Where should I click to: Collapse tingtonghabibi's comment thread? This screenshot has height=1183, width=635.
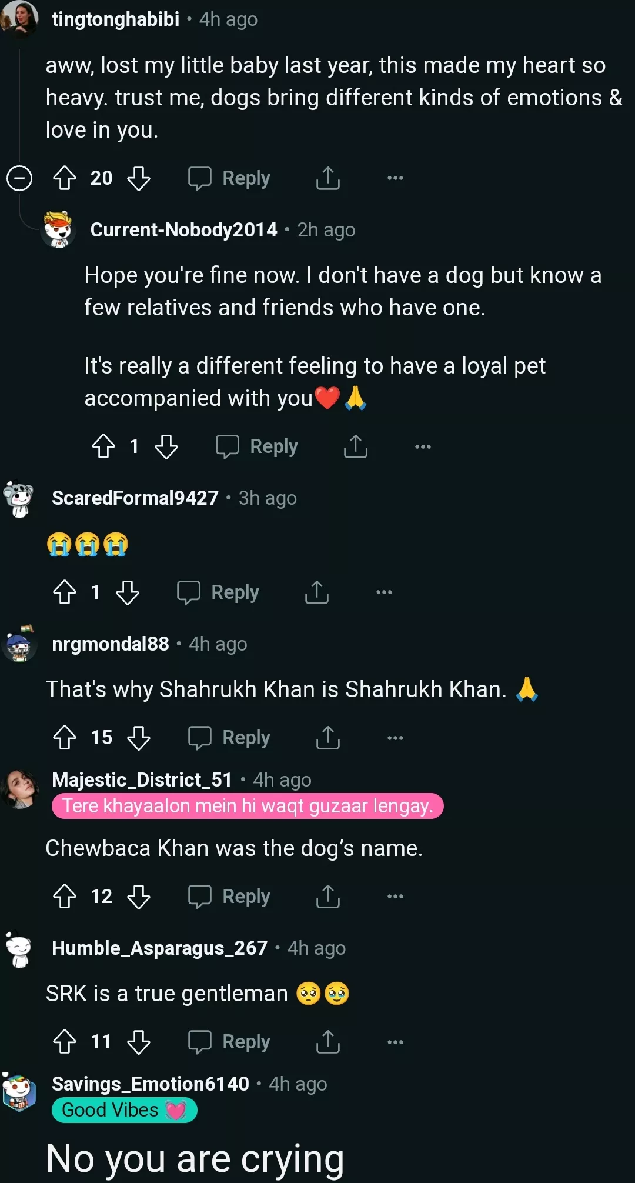19,178
